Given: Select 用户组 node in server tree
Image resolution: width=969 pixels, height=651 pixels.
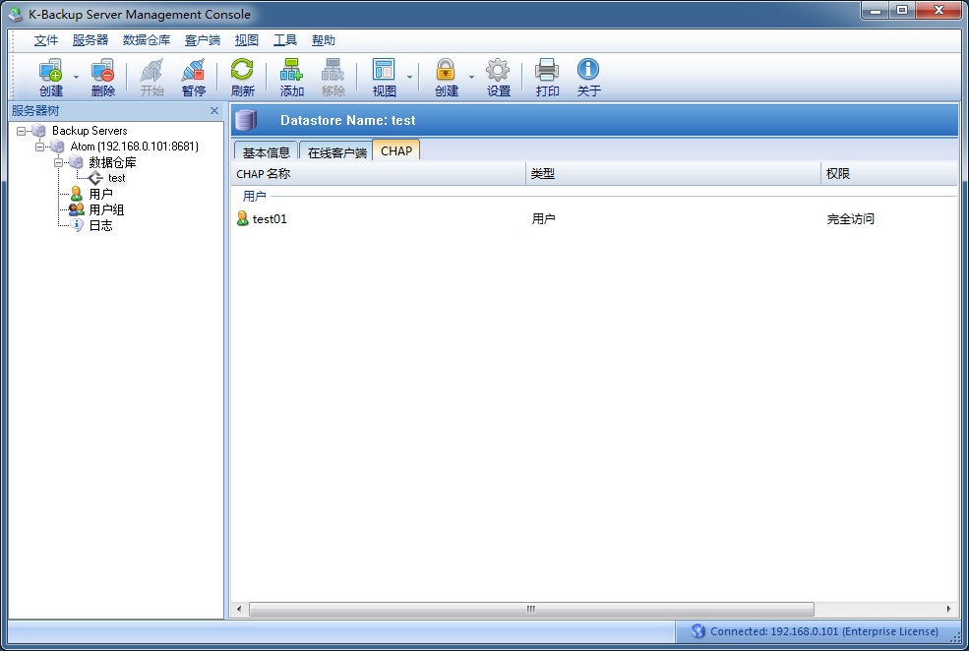Looking at the screenshot, I should click(x=106, y=210).
